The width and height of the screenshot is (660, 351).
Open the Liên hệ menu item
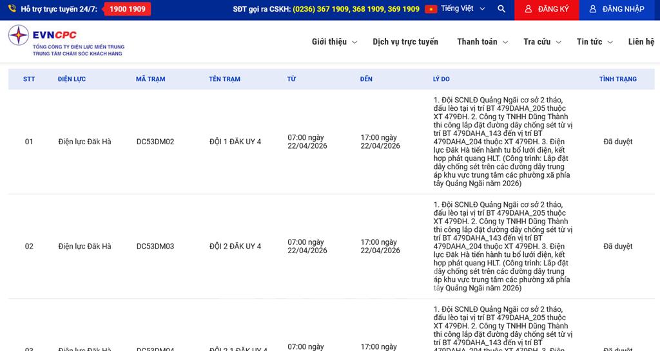tap(641, 42)
